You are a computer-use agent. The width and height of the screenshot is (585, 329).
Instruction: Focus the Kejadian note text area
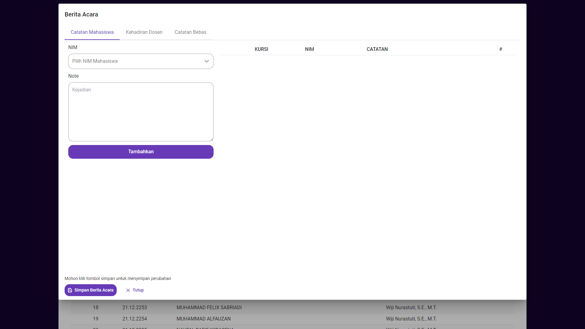pyautogui.click(x=141, y=111)
